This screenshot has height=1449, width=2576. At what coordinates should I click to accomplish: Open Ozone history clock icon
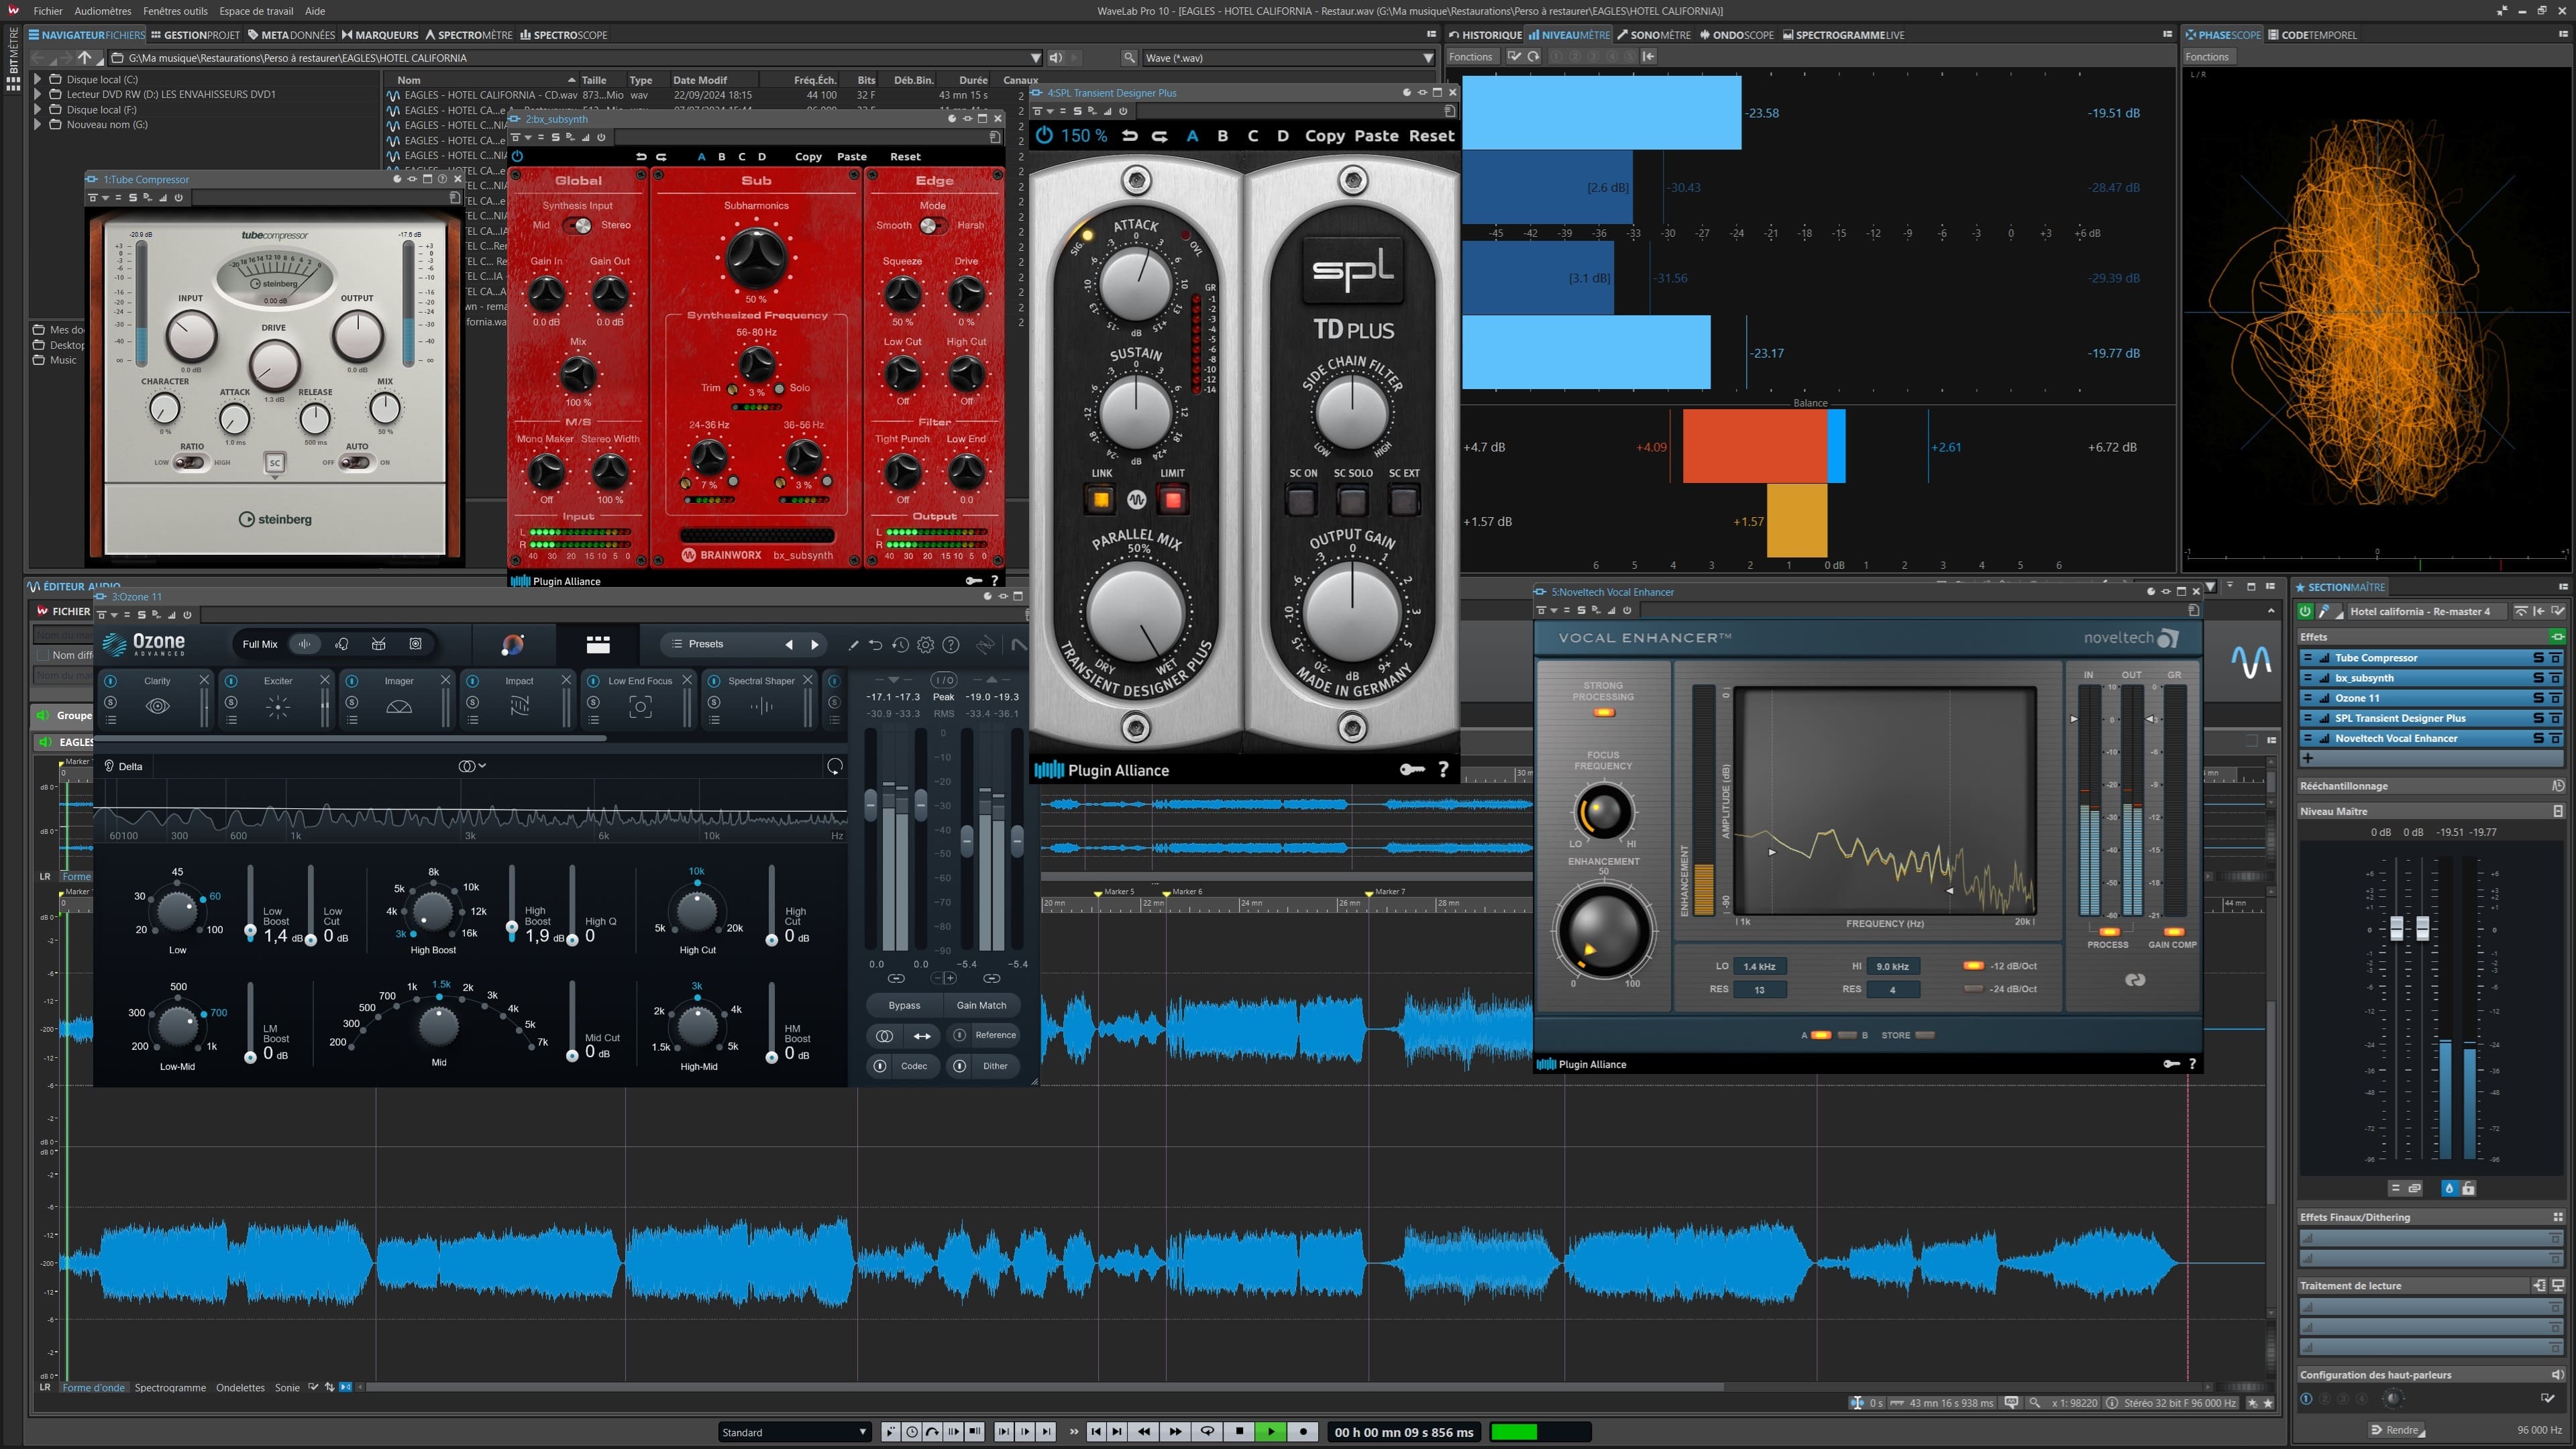[x=900, y=645]
